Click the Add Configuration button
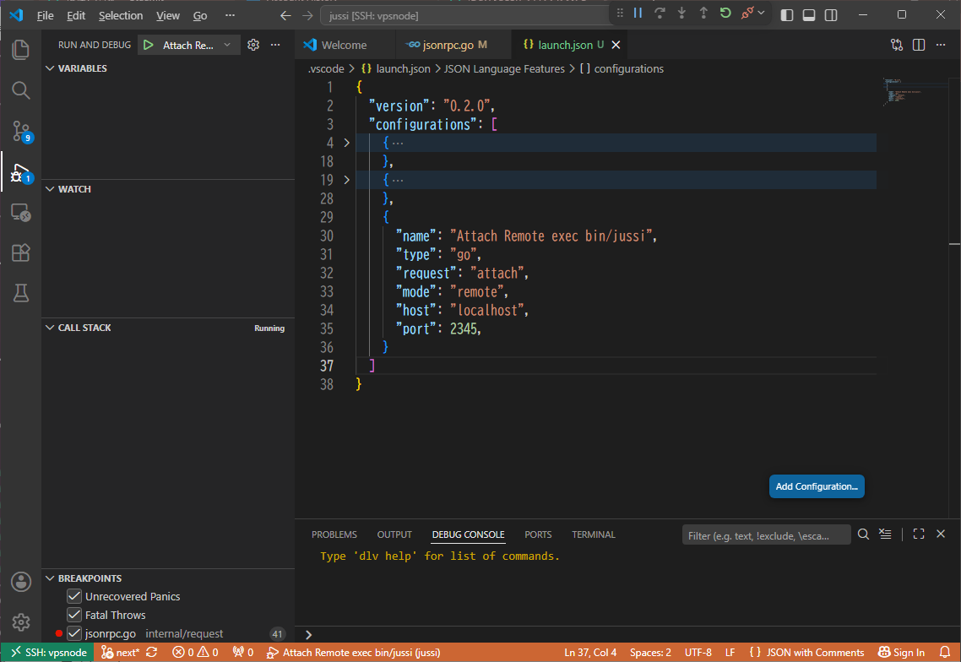Screen dimensions: 961x662 [817, 486]
